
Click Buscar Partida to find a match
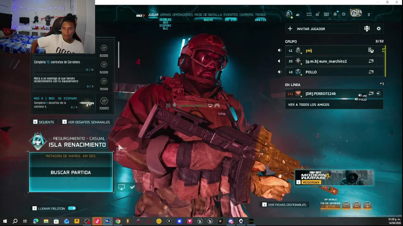71,172
